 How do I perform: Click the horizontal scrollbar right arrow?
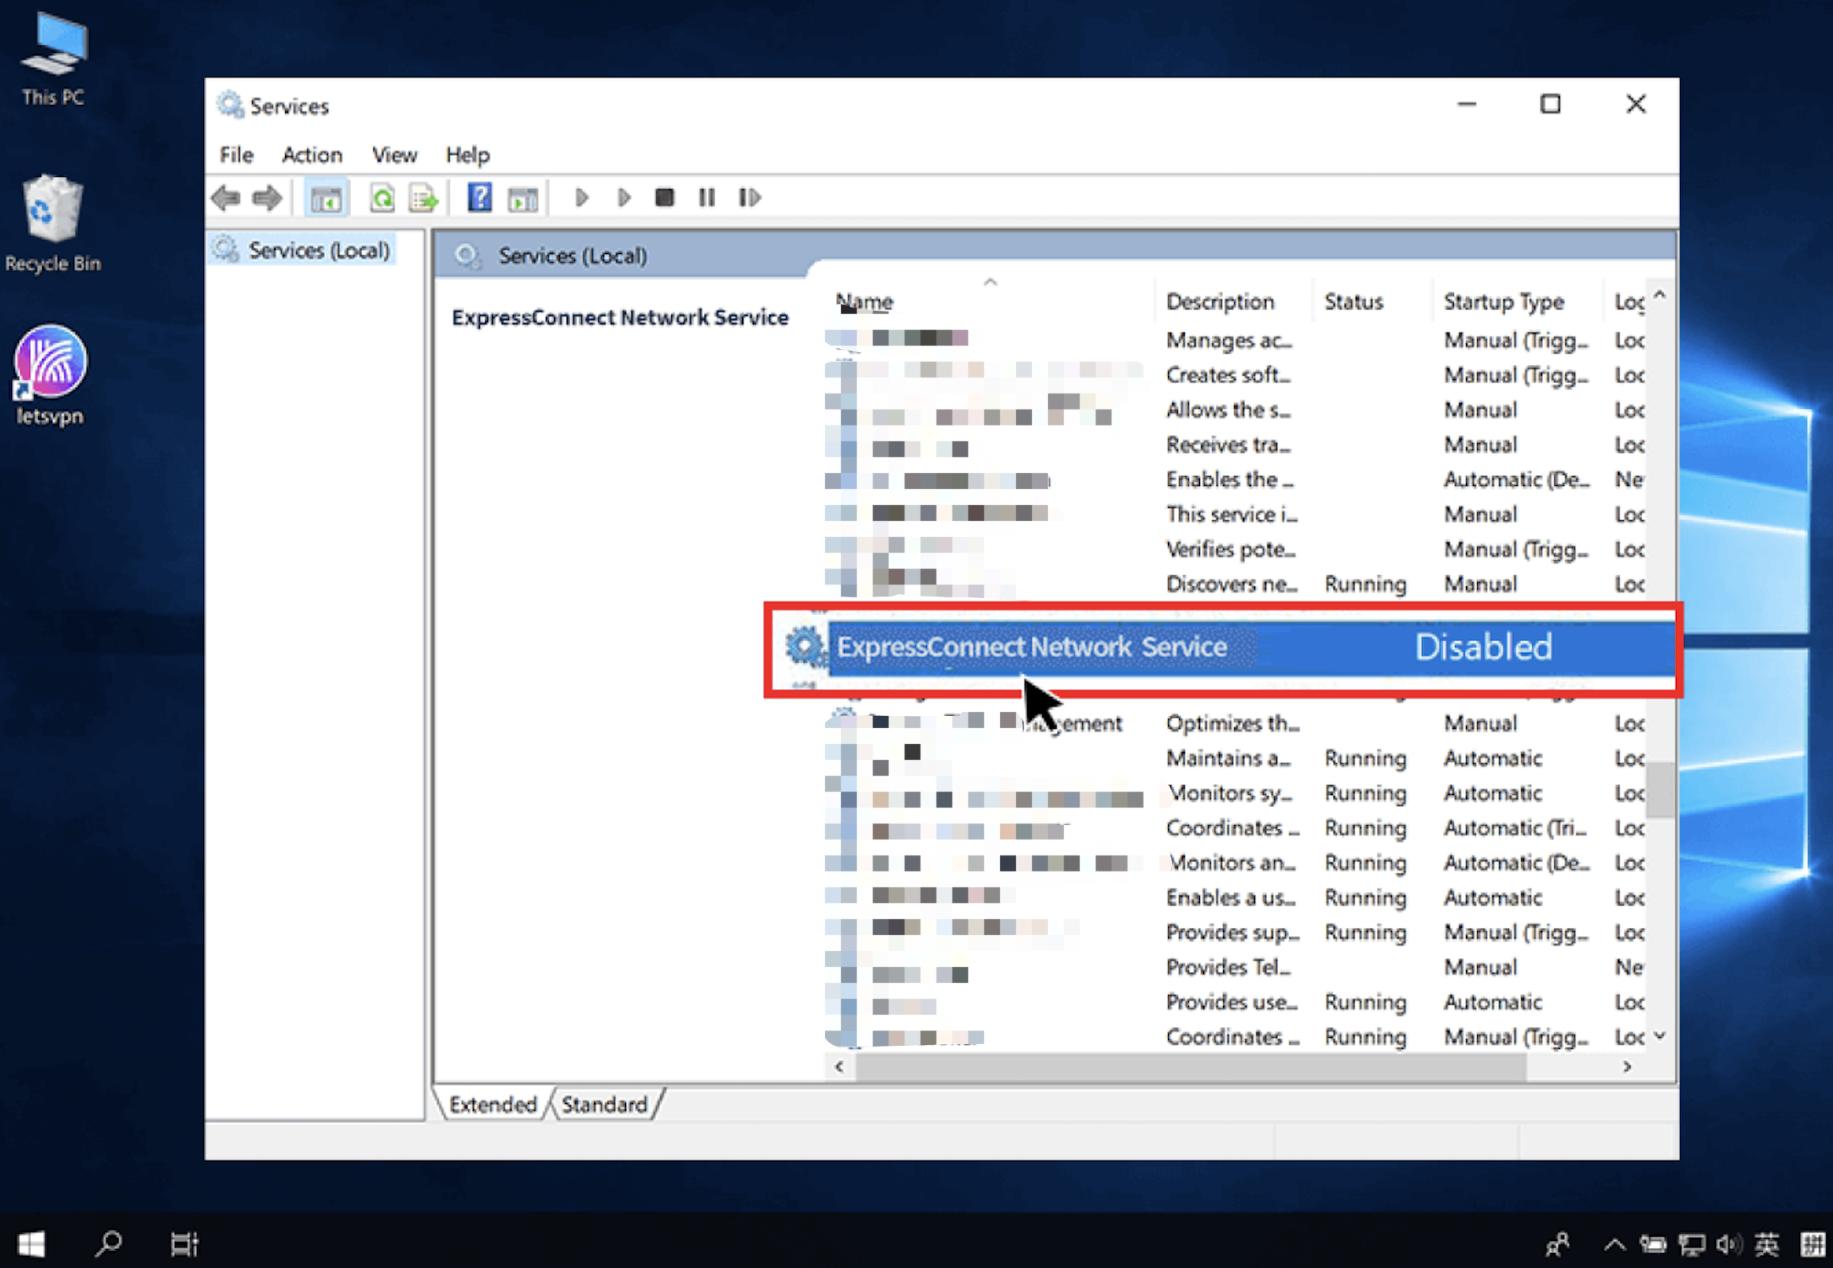1628,1066
